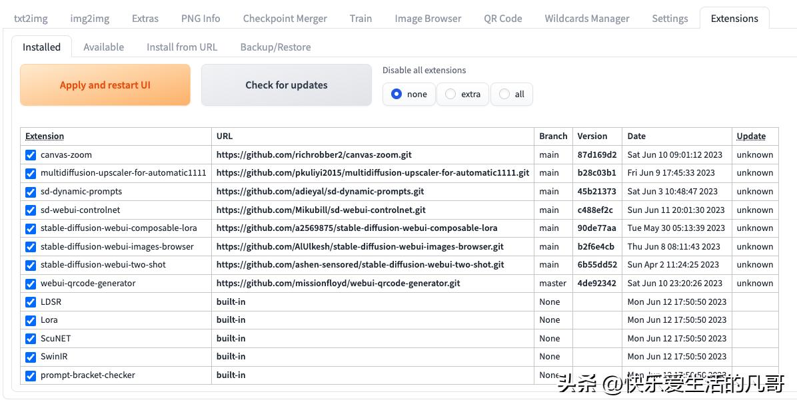Go to the Available extensions sub-tab
The height and width of the screenshot is (406, 797).
coord(103,47)
